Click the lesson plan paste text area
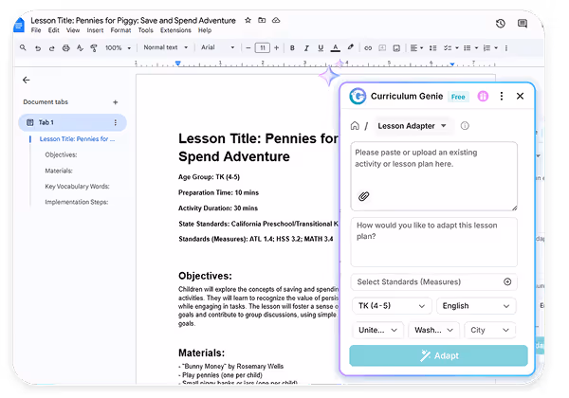 pos(434,176)
